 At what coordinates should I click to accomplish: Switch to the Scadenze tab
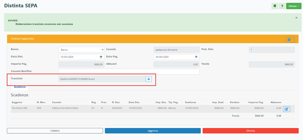[x=20, y=87]
